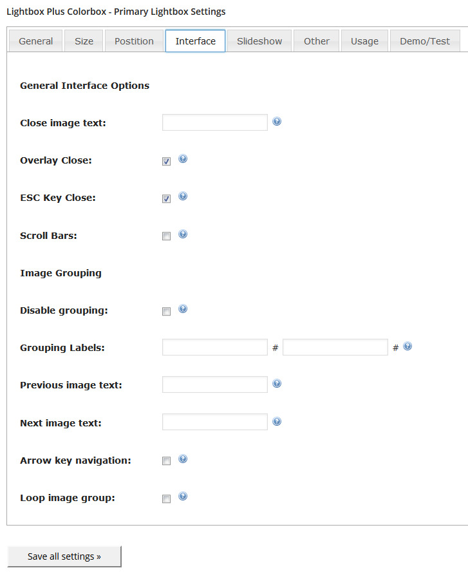Save all settings button

(x=64, y=556)
